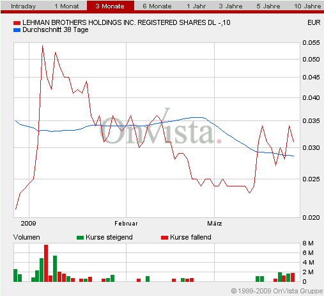
Task: Open the 10 Jahre tab
Action: [x=307, y=6]
